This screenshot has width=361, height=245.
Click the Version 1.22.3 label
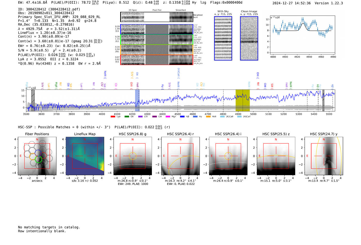pos(329,3)
